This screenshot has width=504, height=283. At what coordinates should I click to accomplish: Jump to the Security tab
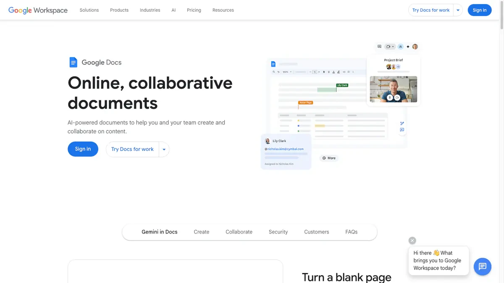[278, 232]
